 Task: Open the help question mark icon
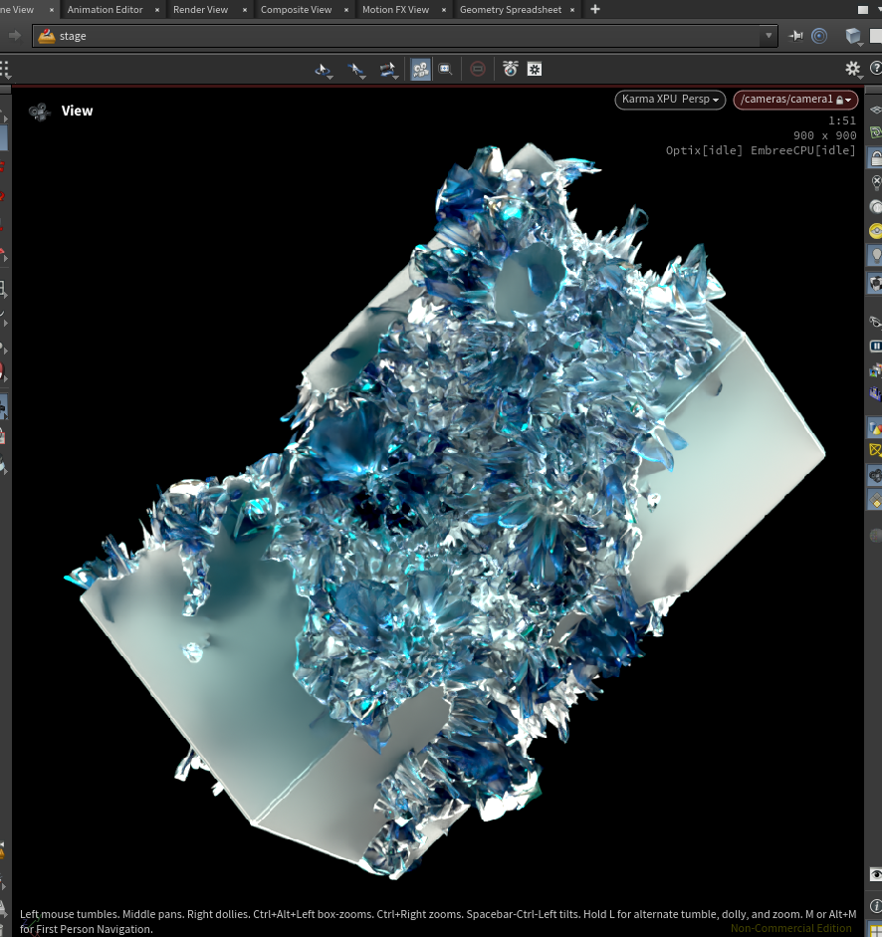coord(875,69)
